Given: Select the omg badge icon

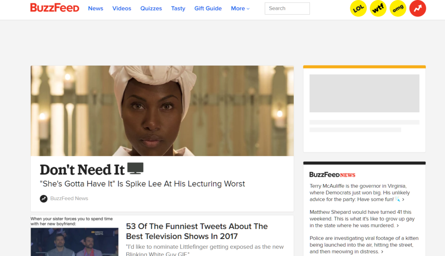Looking at the screenshot, I should (x=398, y=9).
